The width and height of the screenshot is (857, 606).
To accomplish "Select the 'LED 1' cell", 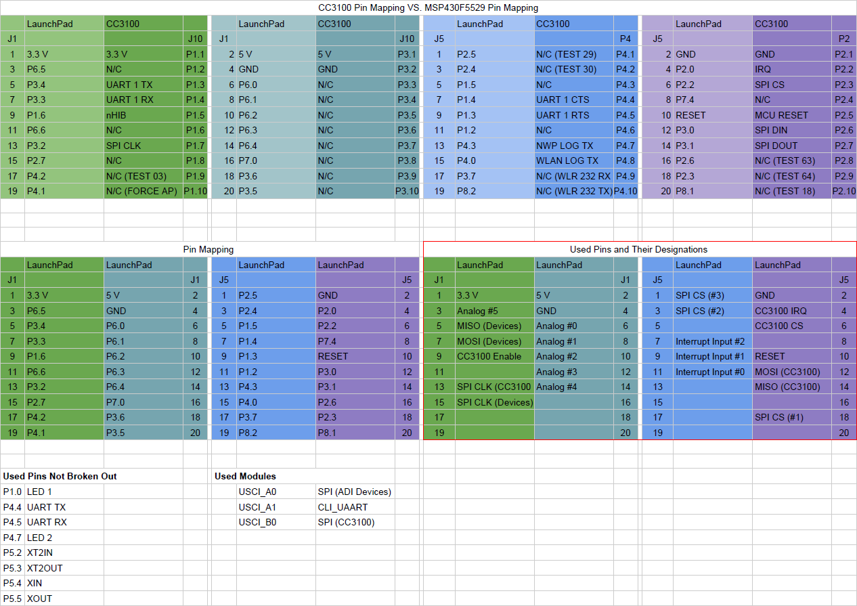I will click(x=64, y=492).
